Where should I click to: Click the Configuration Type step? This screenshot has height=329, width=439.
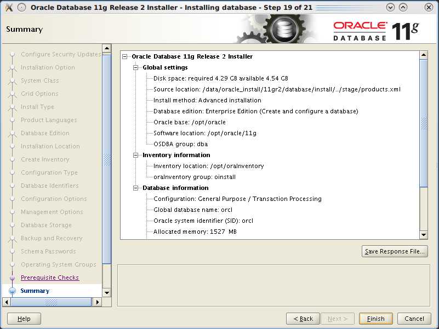click(x=49, y=172)
